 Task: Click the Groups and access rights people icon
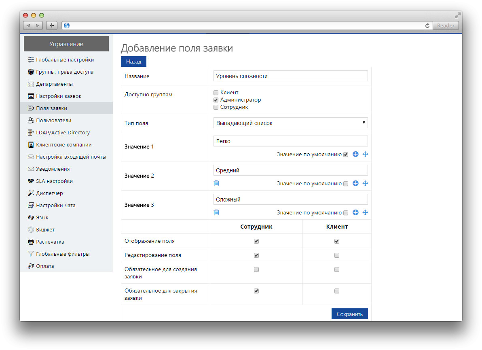point(31,72)
